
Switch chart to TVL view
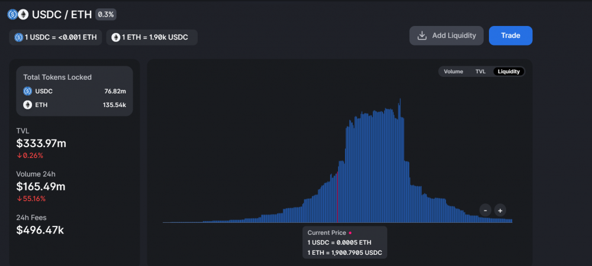pos(480,72)
